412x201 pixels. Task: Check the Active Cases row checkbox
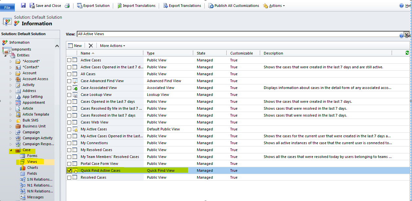(x=69, y=60)
